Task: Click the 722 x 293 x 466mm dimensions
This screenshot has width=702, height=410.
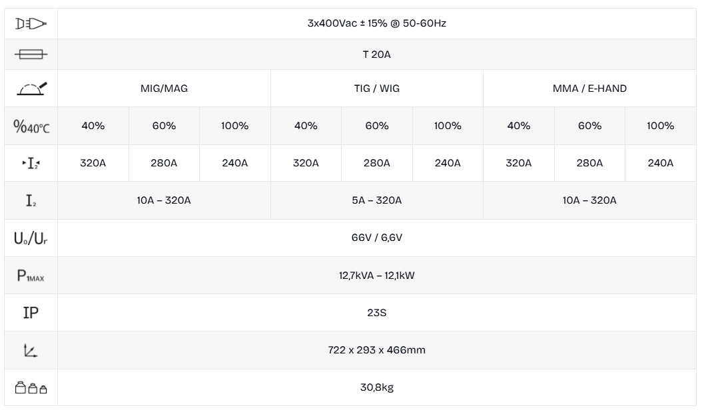Action: coord(376,350)
